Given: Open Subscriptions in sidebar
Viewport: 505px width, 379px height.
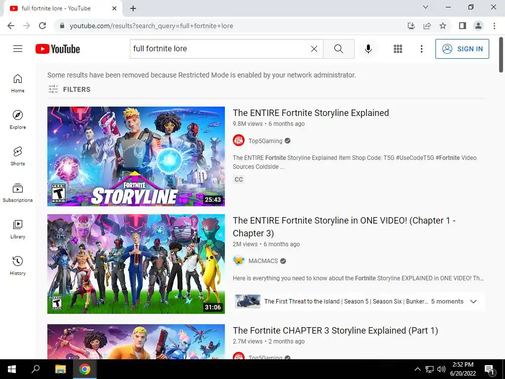Looking at the screenshot, I should pos(18,193).
